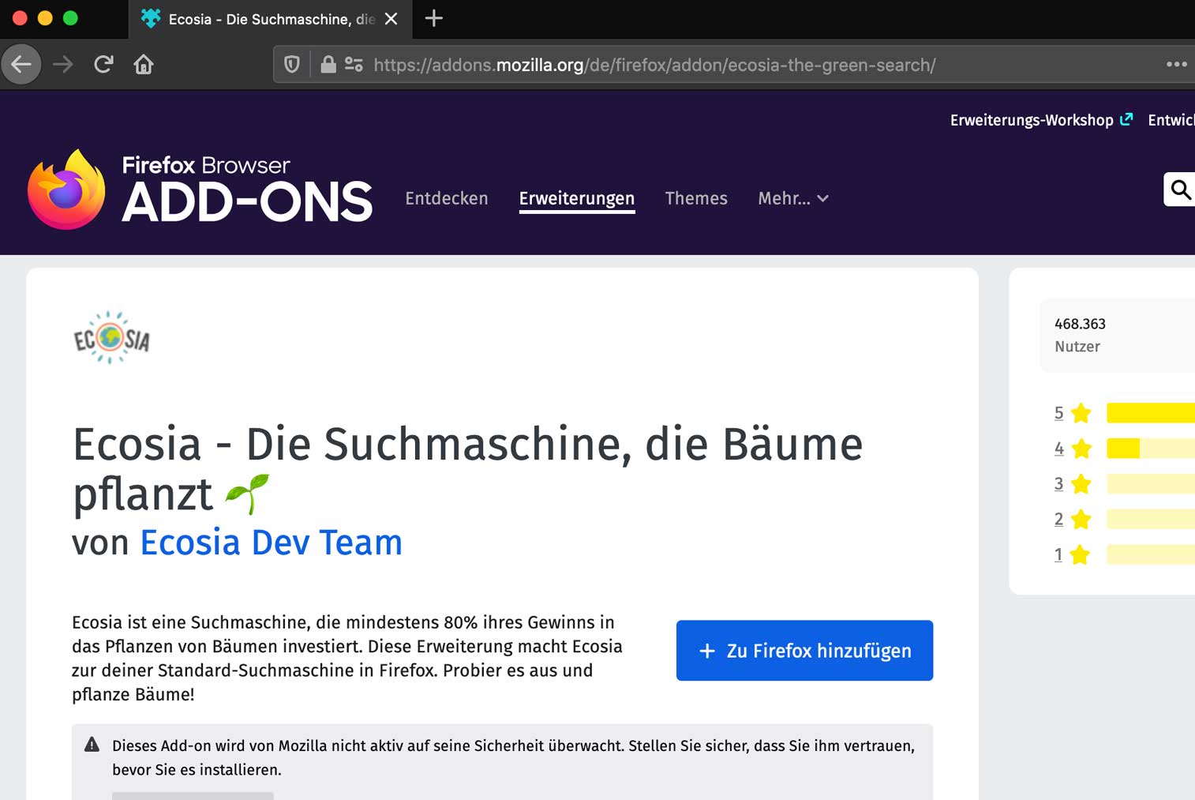
Task: Open Themes section
Action: (x=696, y=198)
